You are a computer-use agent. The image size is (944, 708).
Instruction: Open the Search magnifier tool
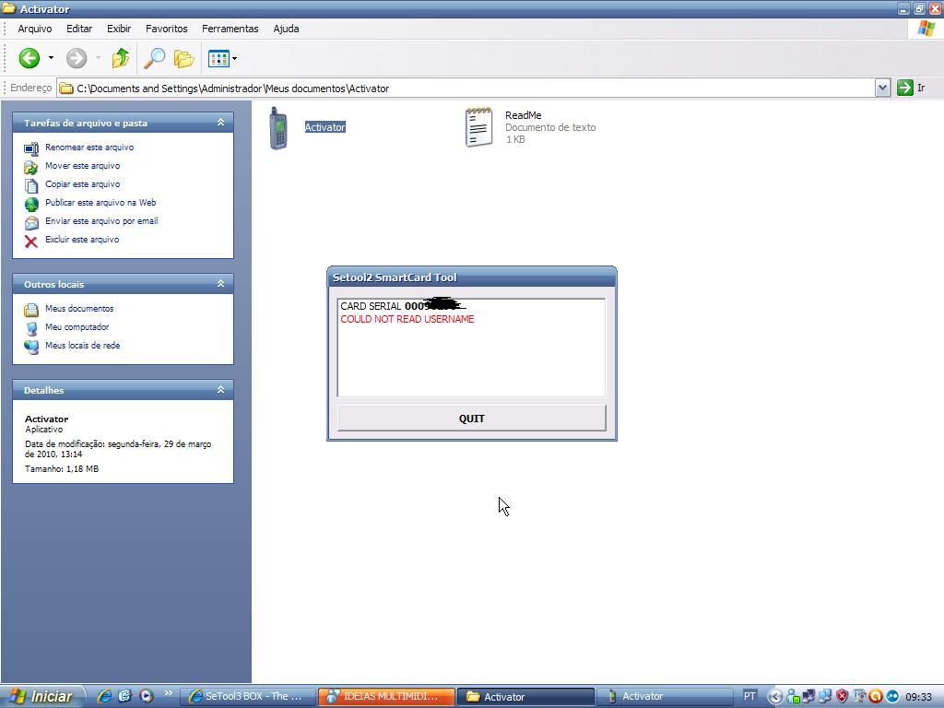154,58
